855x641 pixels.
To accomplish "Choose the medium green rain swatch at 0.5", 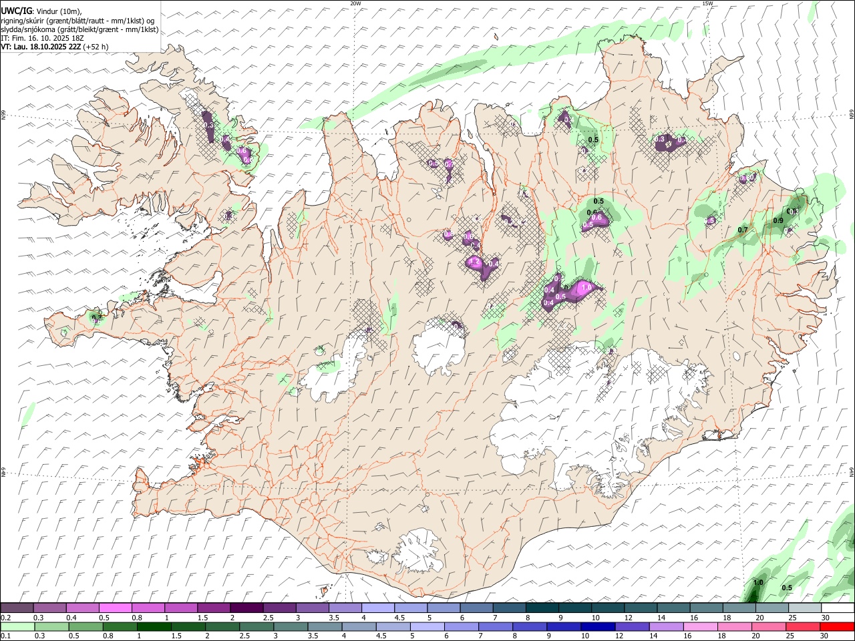I will click(x=86, y=626).
